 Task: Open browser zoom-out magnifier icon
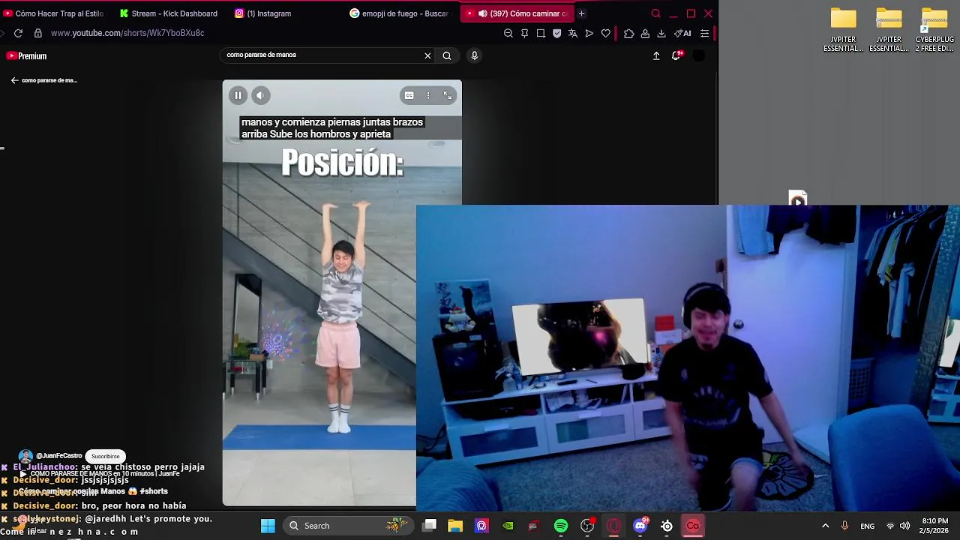tap(508, 33)
